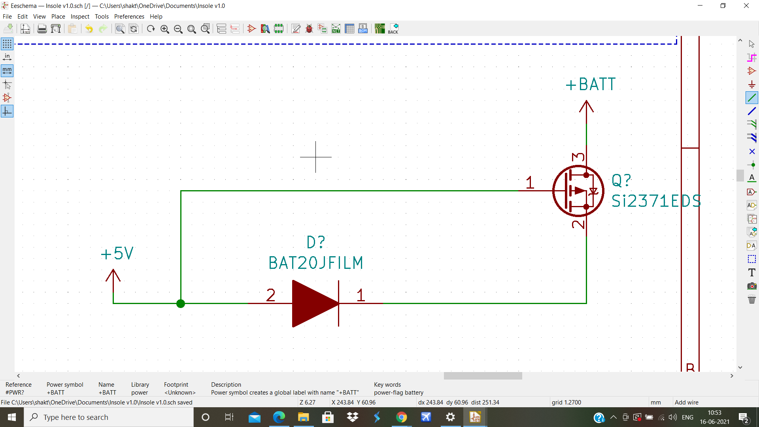Select the Add bitmap image camera tool
759x427 pixels.
click(x=752, y=286)
